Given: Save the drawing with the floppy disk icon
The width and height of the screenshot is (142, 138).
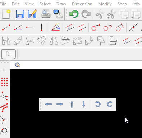Looking at the screenshot, I should pos(20,14).
